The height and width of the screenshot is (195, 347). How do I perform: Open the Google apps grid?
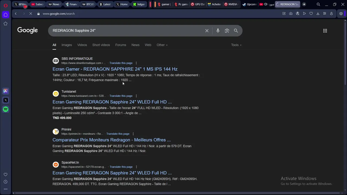click(325, 31)
